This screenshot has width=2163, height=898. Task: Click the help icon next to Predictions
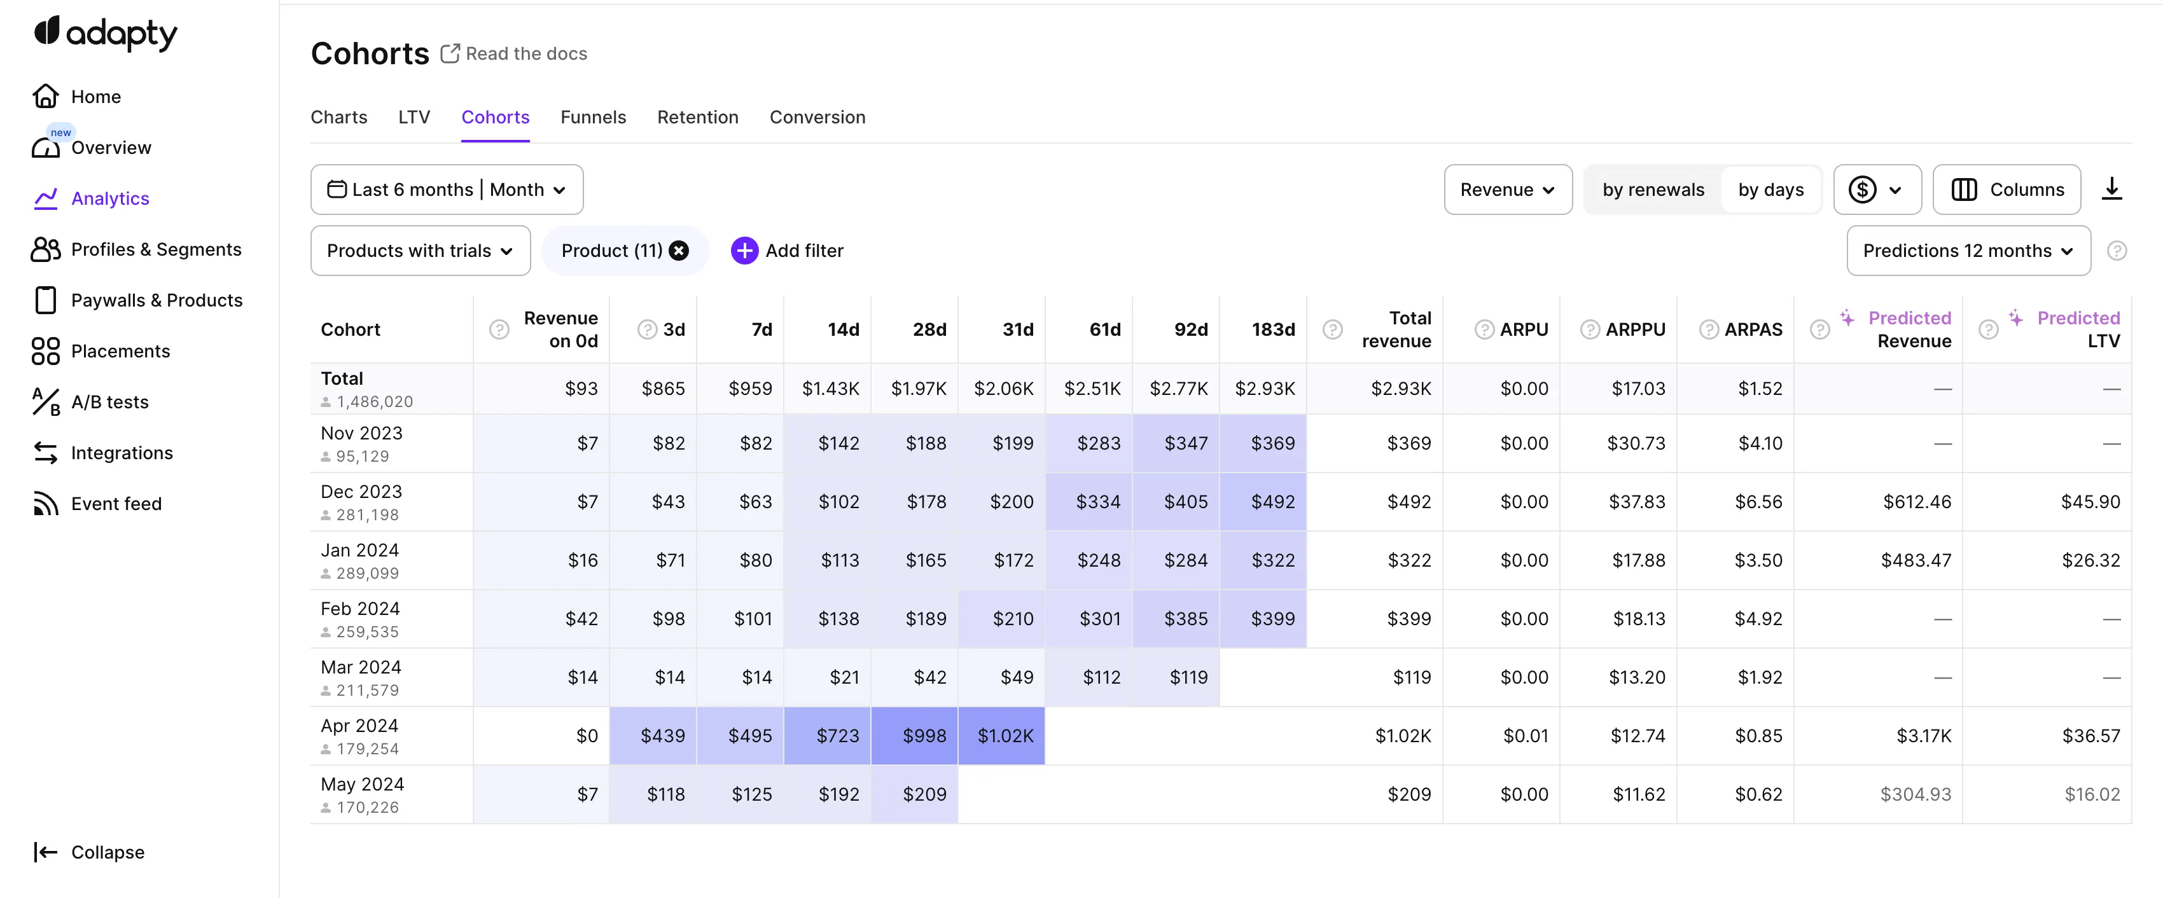click(2117, 250)
